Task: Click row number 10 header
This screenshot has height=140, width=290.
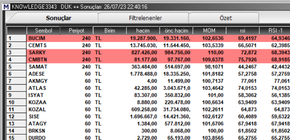Action: (16, 102)
